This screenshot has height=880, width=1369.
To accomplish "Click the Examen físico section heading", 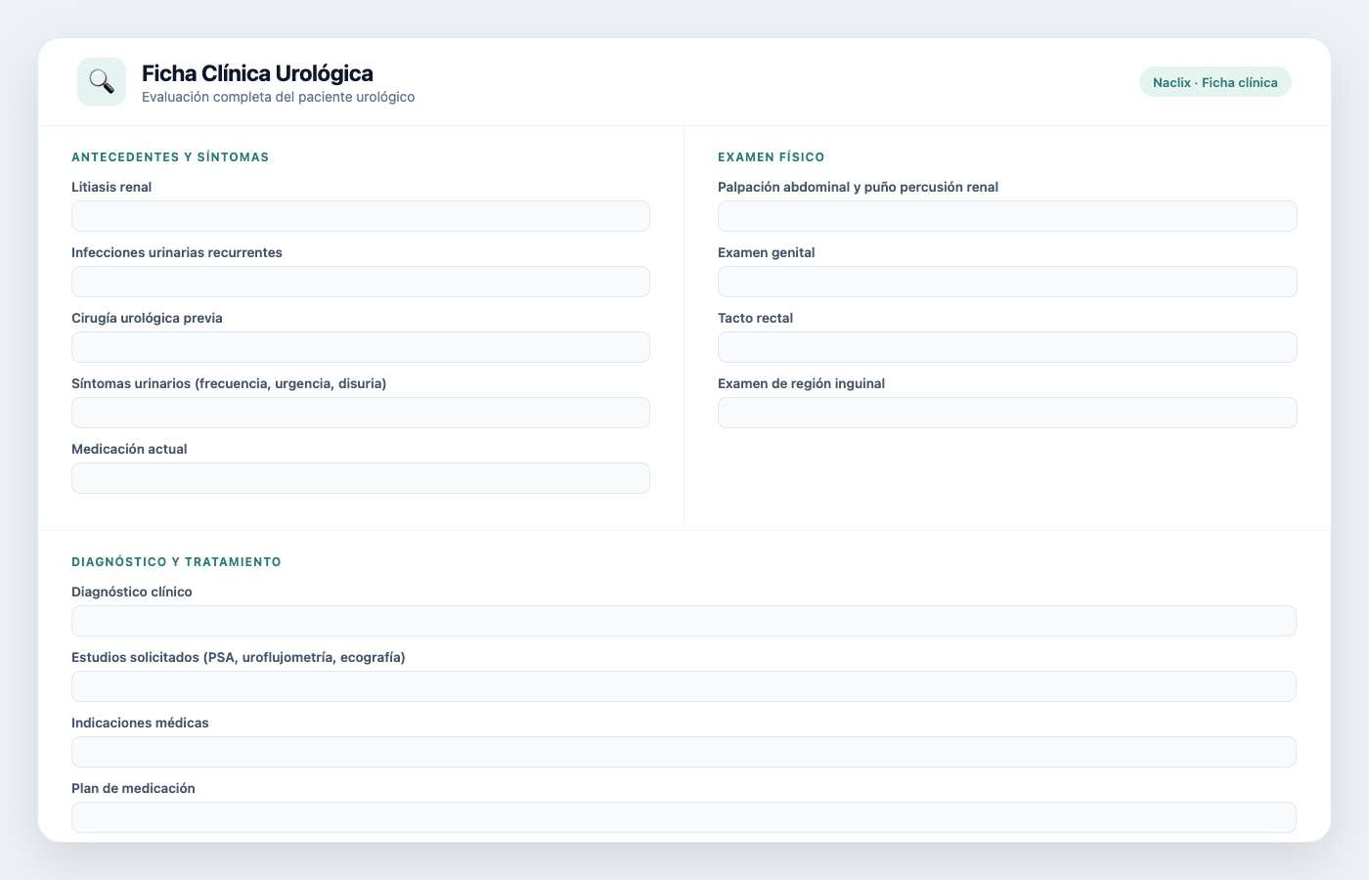I will tap(772, 156).
